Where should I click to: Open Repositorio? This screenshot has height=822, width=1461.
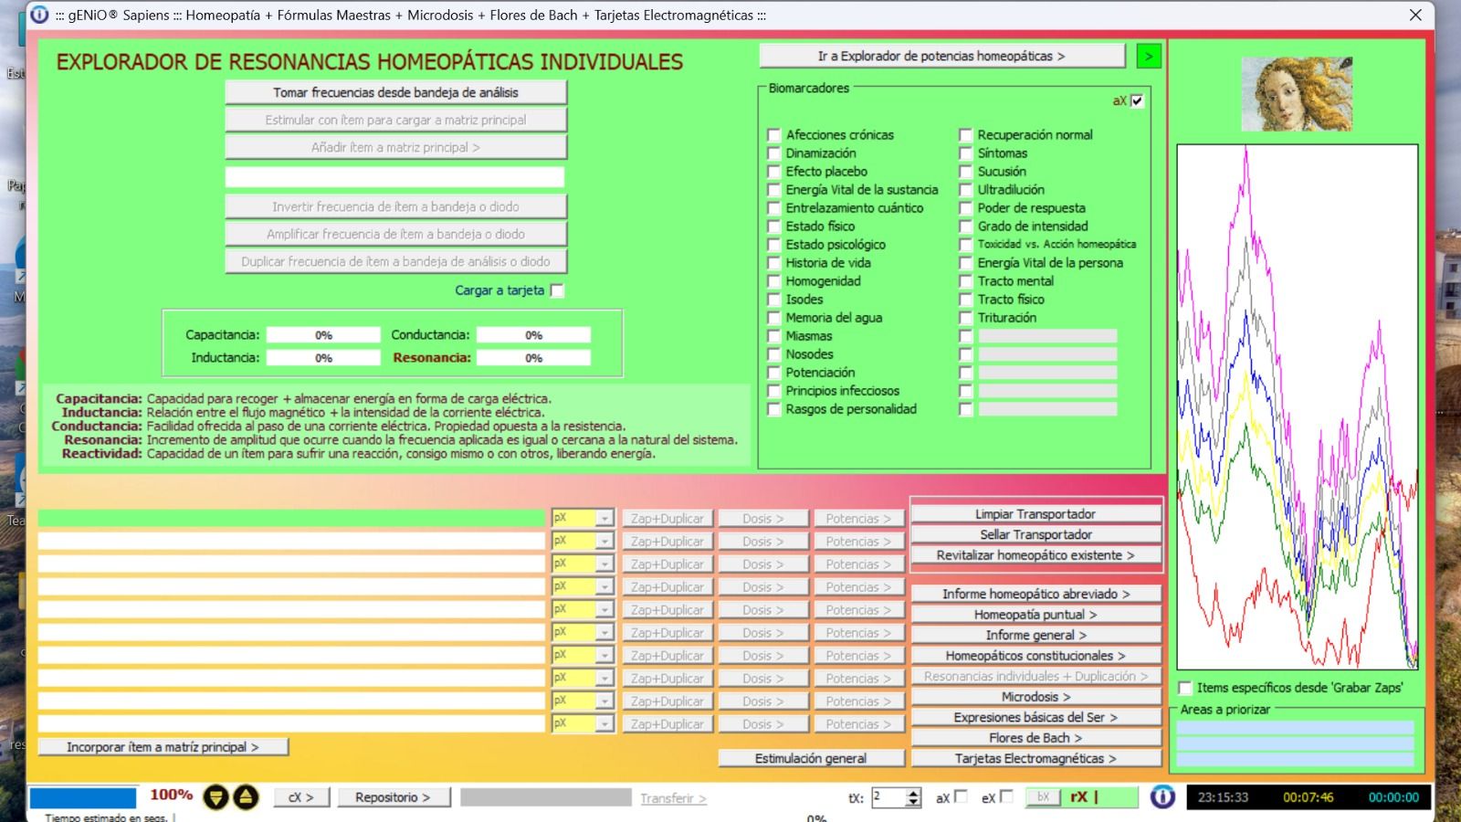click(x=393, y=797)
